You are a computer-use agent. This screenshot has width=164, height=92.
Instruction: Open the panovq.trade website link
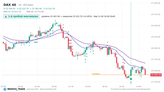[33, 89]
